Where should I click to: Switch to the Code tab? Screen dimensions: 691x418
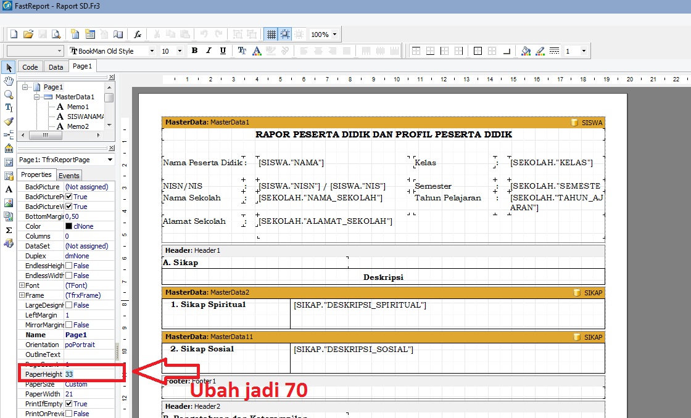click(30, 67)
